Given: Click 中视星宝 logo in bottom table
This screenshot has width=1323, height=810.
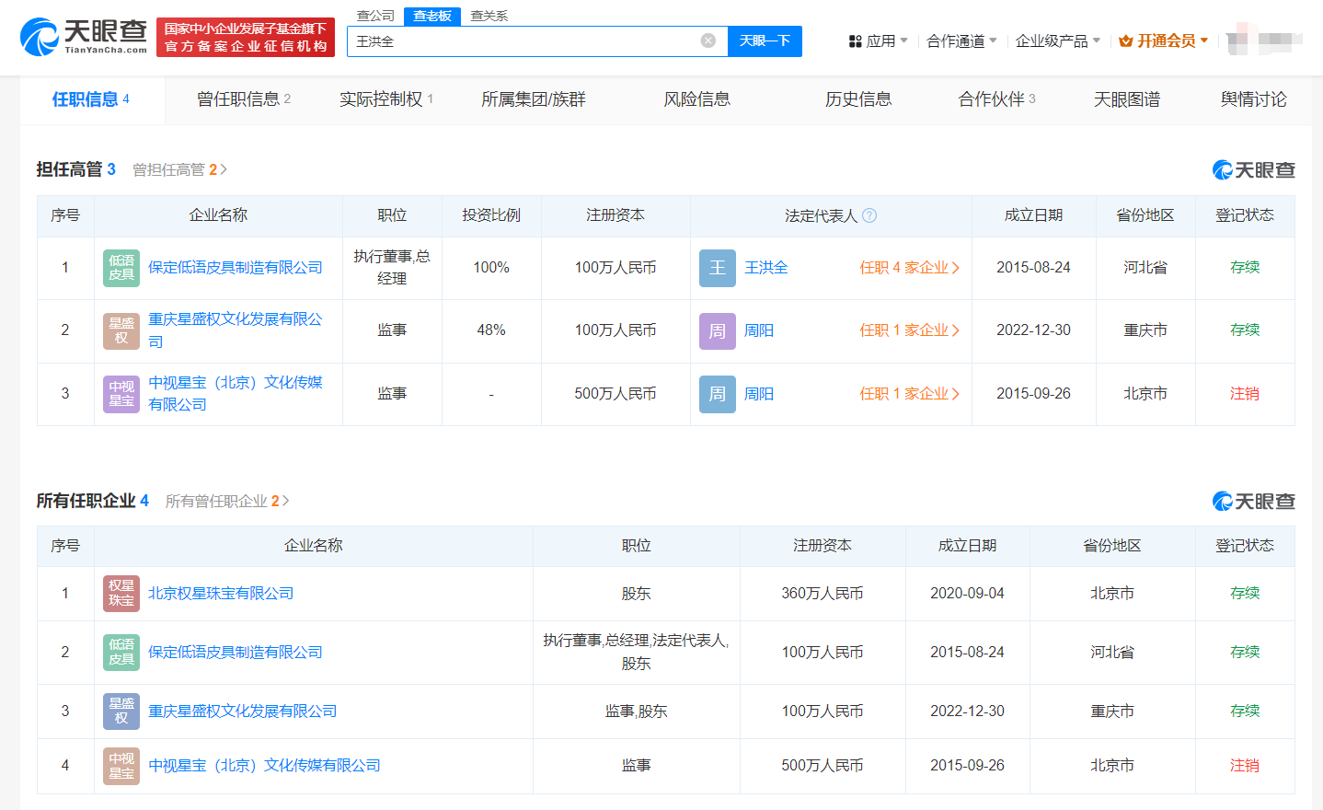Looking at the screenshot, I should 121,766.
